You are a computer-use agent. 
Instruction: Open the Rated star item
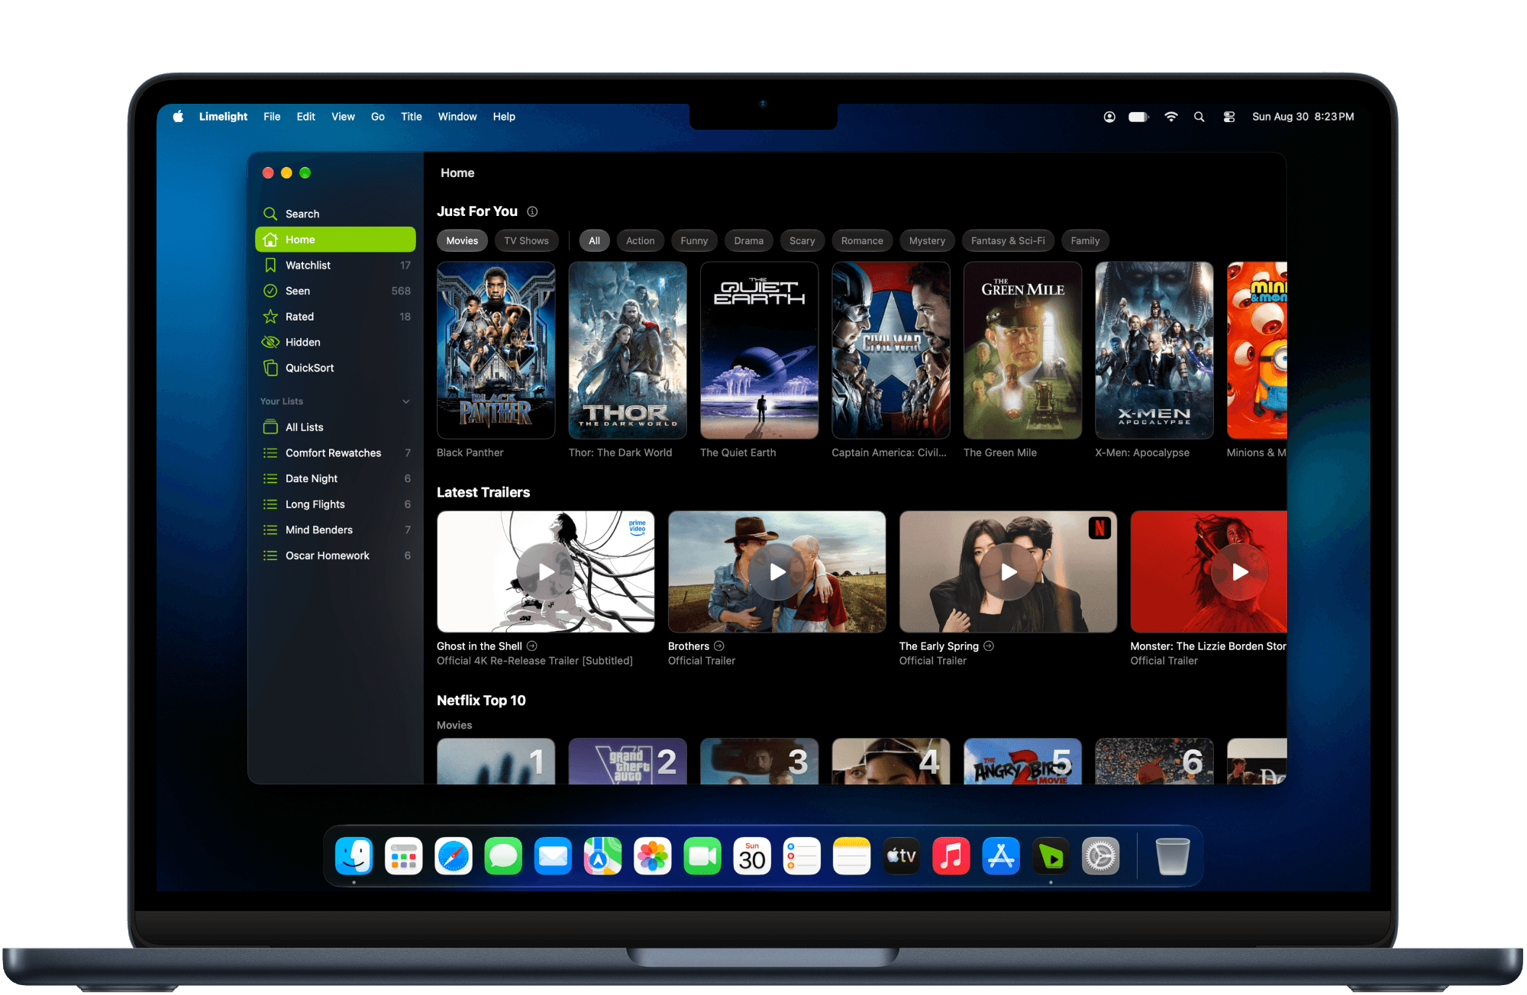click(x=335, y=317)
